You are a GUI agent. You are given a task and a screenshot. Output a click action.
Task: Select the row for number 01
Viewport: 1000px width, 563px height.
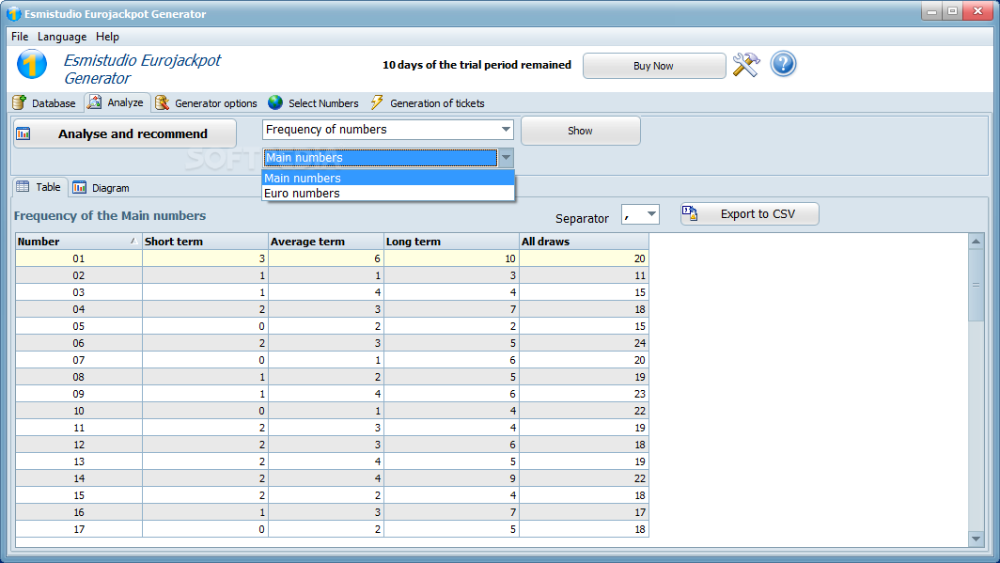(x=333, y=258)
